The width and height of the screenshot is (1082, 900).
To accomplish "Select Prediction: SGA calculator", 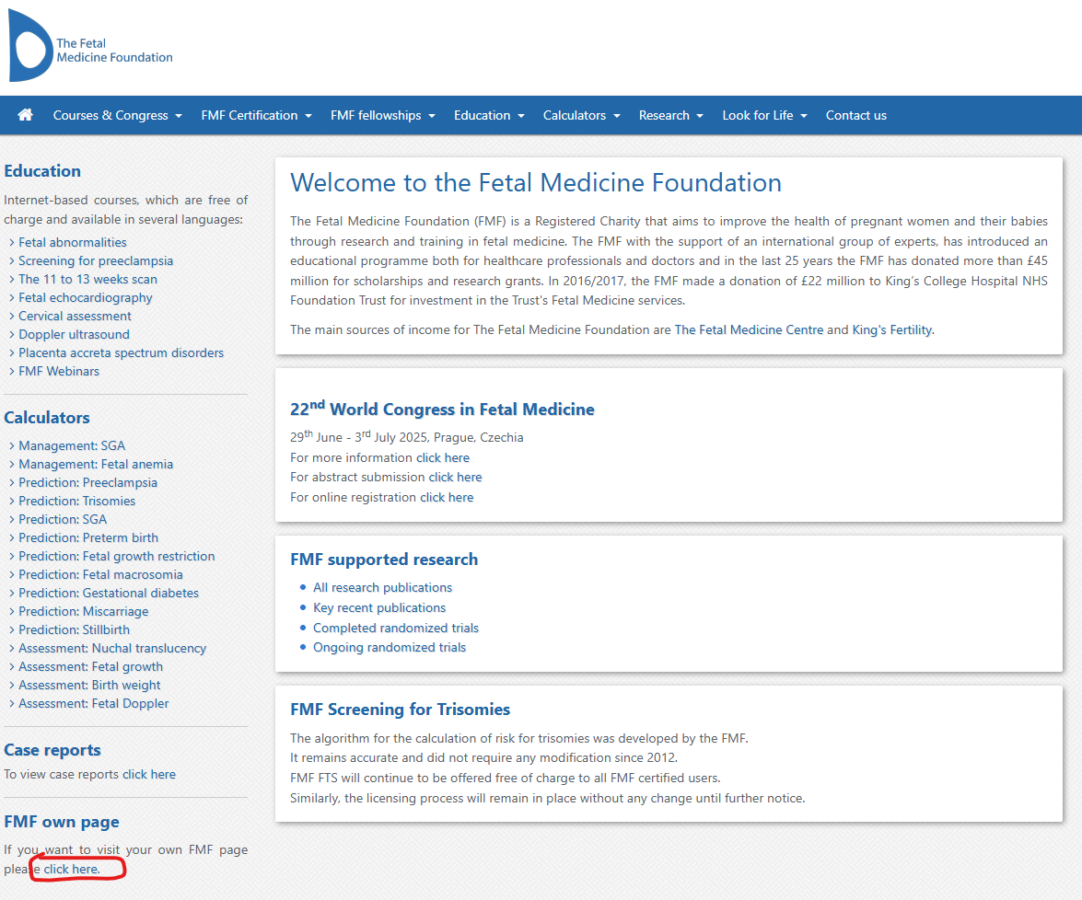I will (x=63, y=519).
